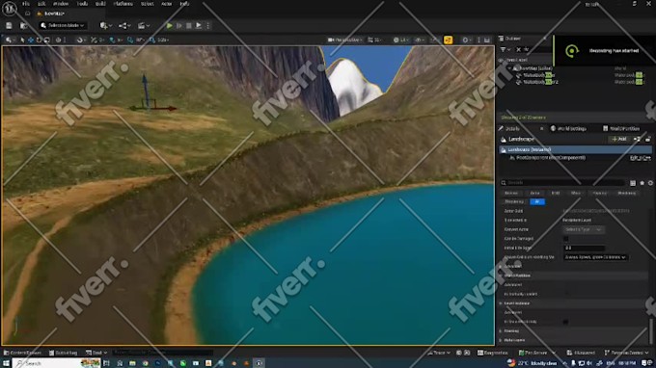
Task: Open the Window menu
Action: pos(61,4)
